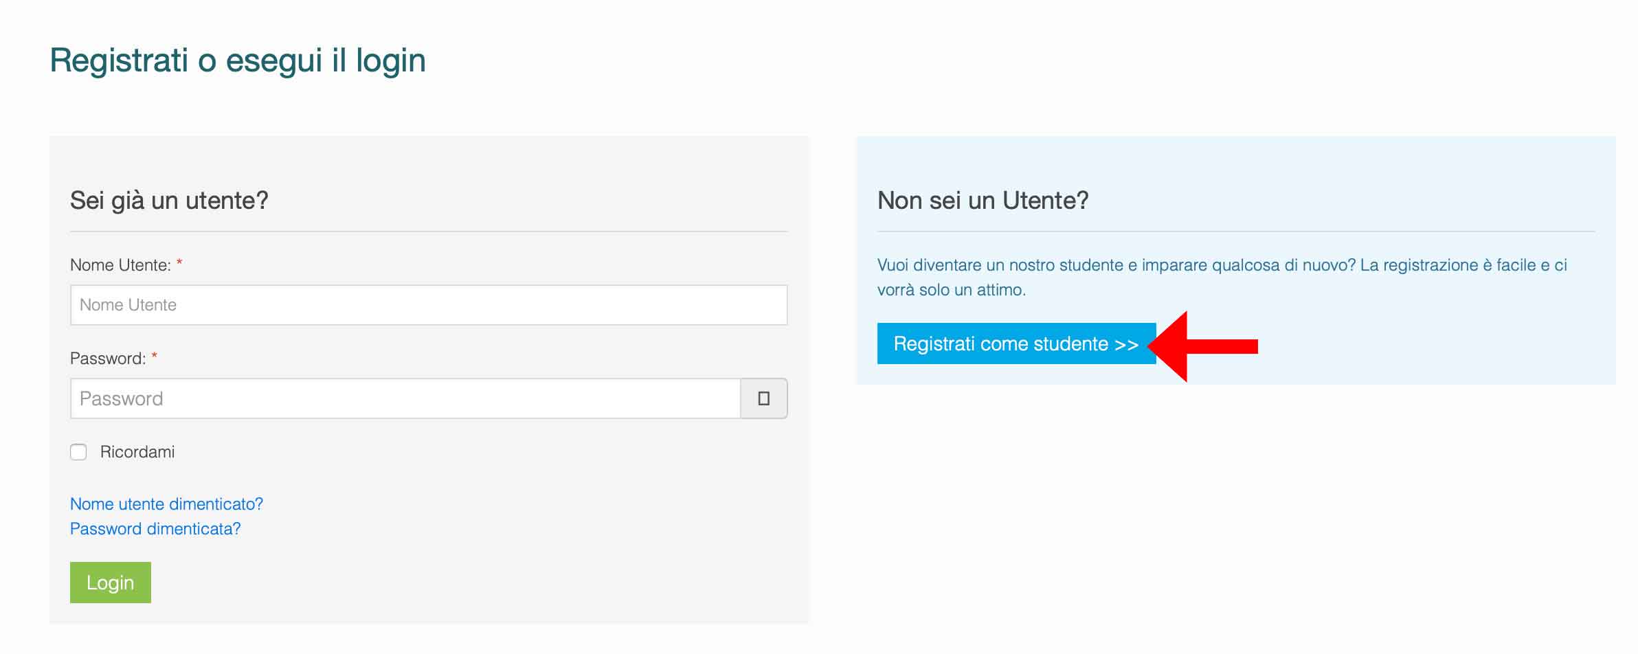Click red asterisk next to Nome Utente label
The height and width of the screenshot is (654, 1638).
click(179, 263)
